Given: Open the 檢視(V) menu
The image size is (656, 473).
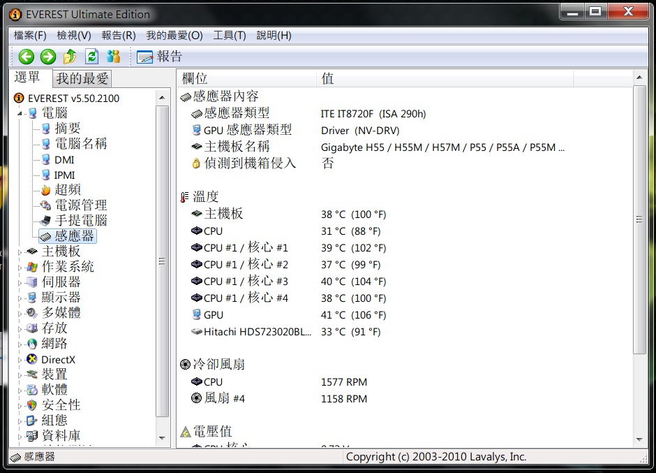Looking at the screenshot, I should [74, 36].
